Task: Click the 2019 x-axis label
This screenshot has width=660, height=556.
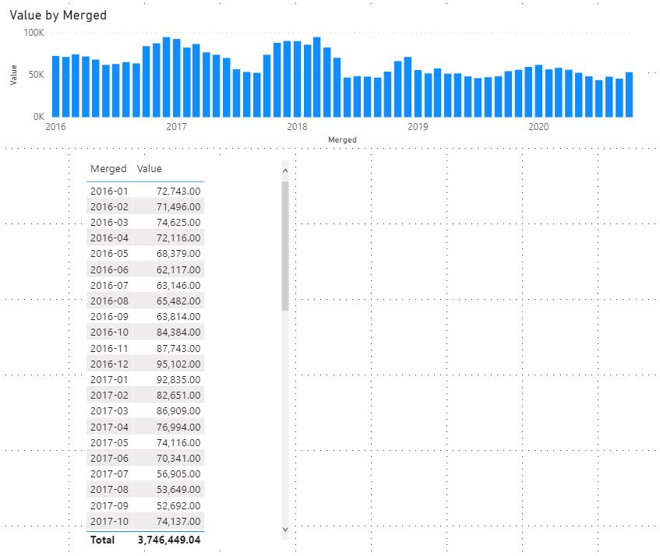Action: [x=418, y=127]
